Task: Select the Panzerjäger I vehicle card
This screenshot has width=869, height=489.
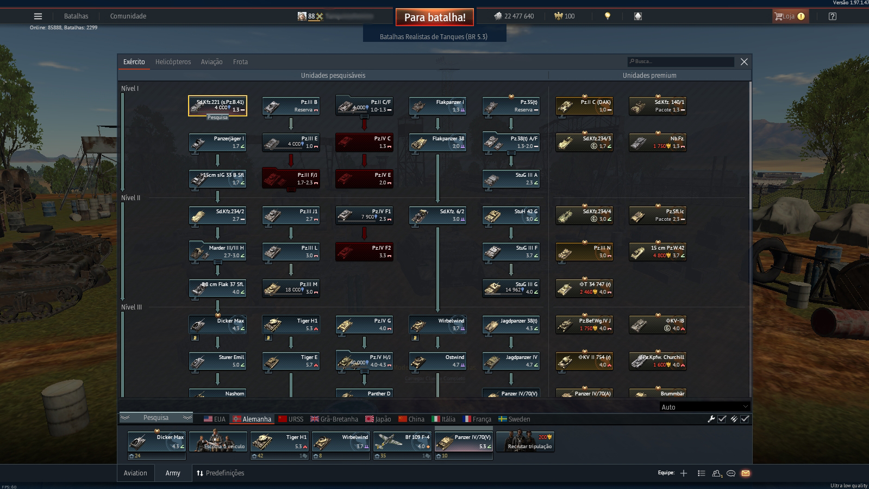Action: click(217, 143)
